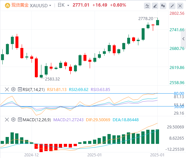The height and width of the screenshot is (158, 186).
Task: Click the MACD(12,26,9) indicator label
Action: click(37, 120)
